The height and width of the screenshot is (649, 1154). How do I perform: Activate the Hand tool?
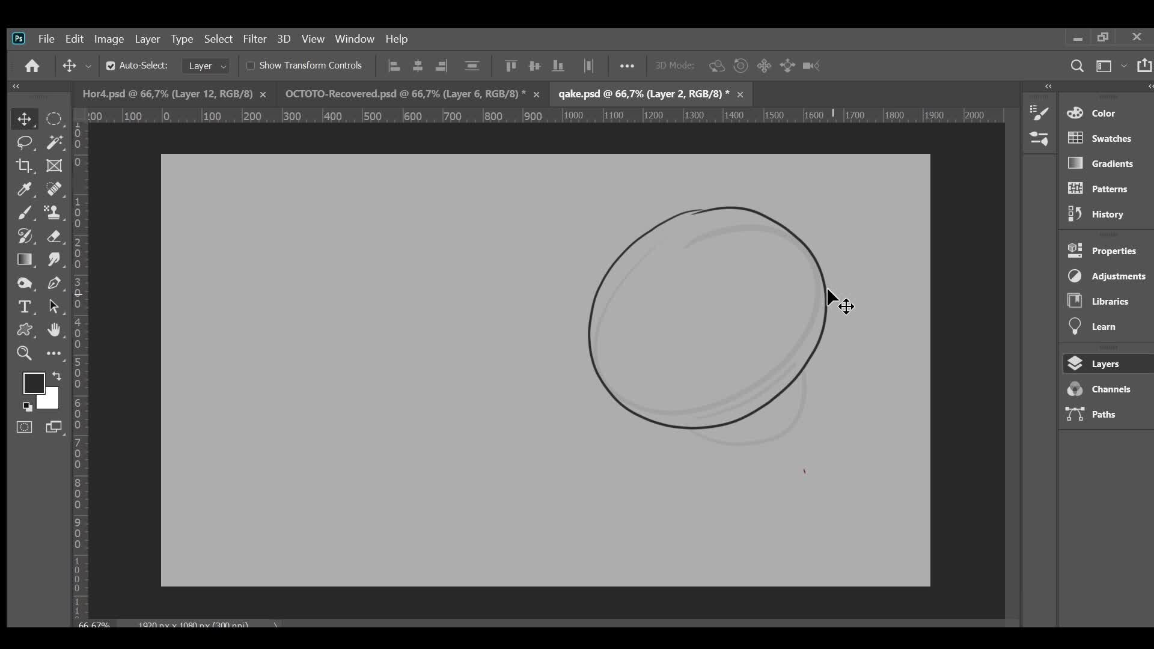pos(54,330)
